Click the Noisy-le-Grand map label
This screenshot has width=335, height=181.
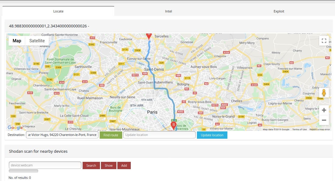(223, 117)
